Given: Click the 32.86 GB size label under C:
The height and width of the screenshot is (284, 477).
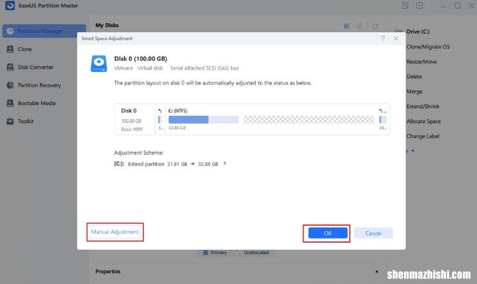Looking at the screenshot, I should point(177,128).
